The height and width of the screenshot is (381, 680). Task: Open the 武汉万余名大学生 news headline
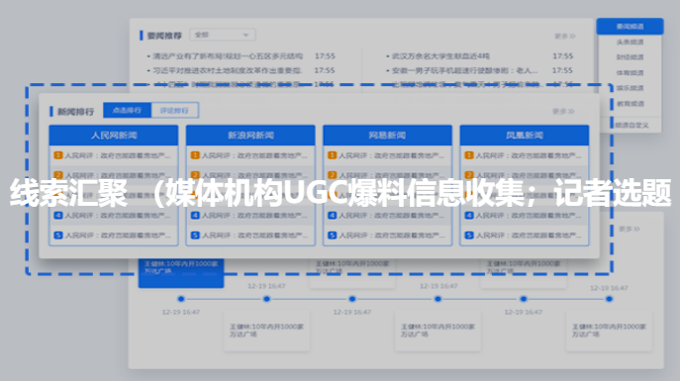tap(440, 56)
